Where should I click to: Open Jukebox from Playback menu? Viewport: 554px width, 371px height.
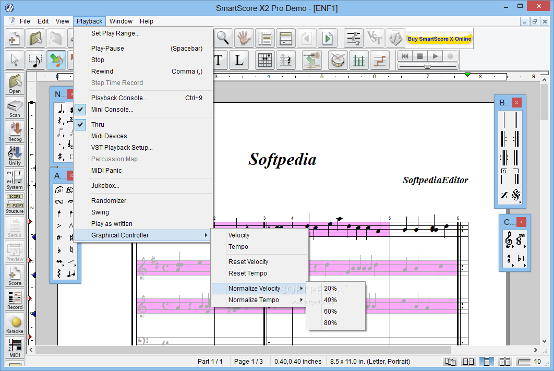point(143,186)
